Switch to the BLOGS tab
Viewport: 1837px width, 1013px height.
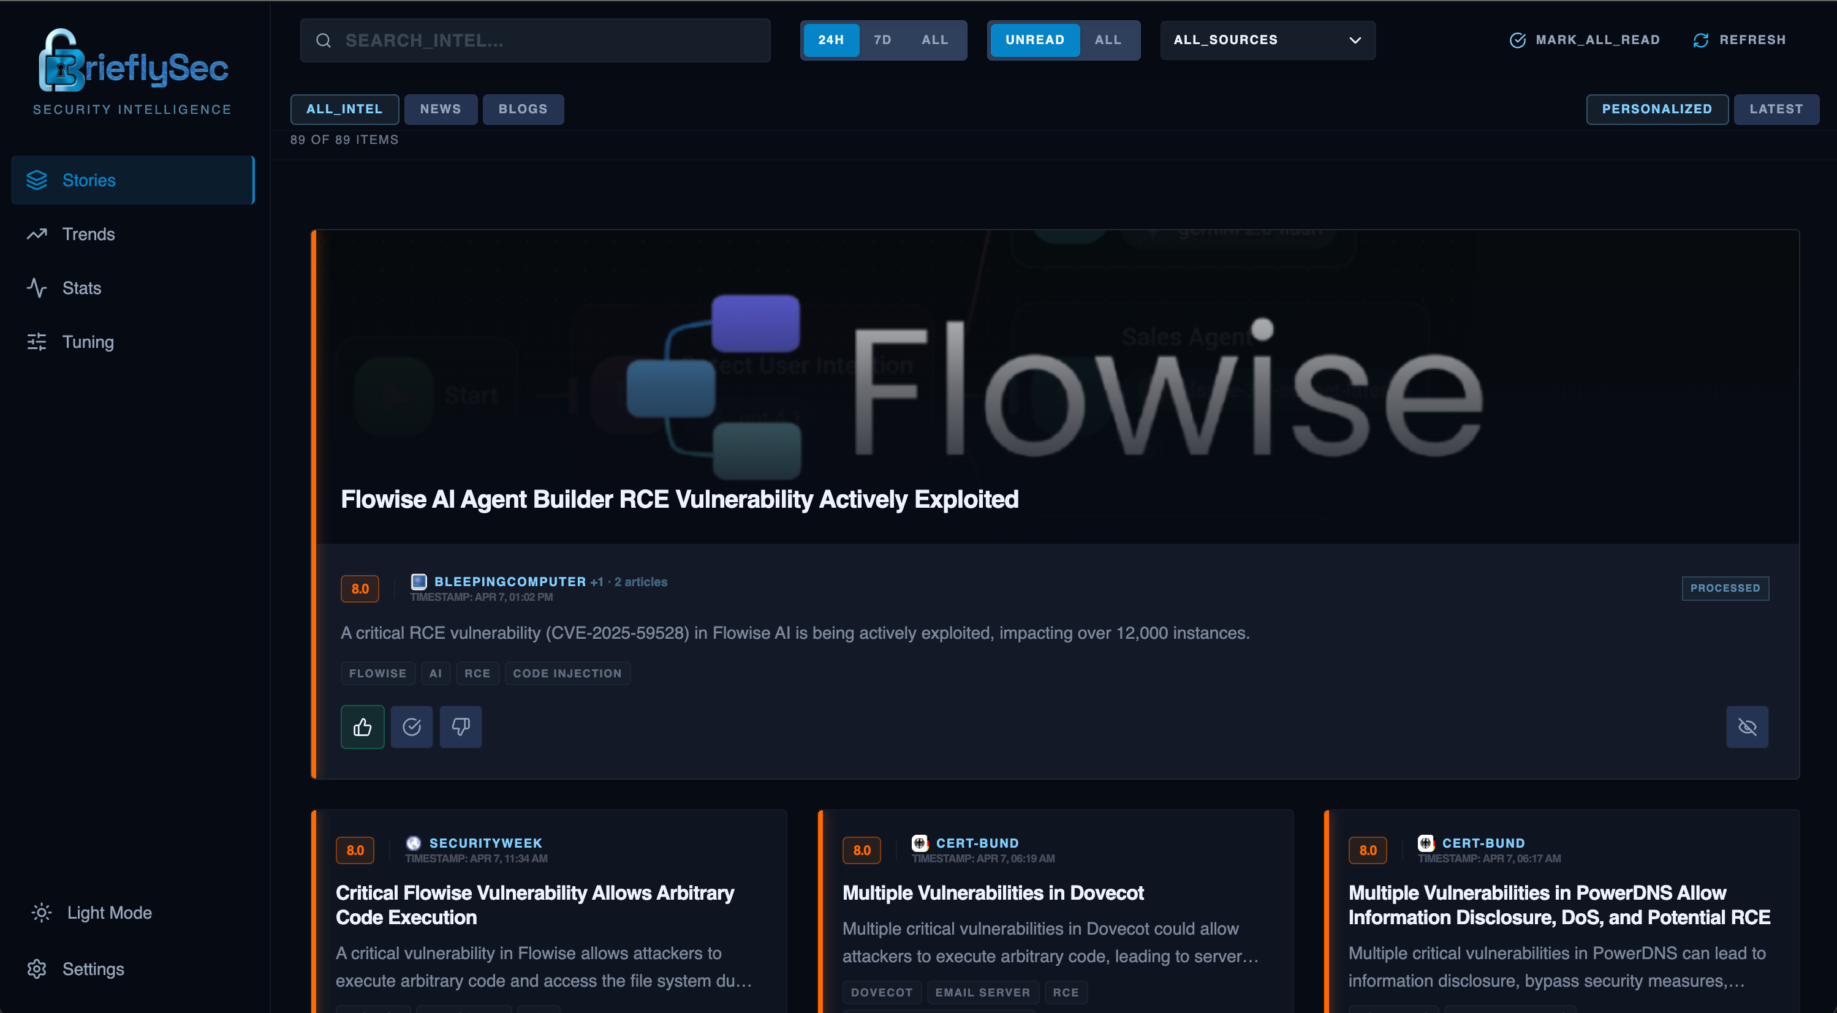pyautogui.click(x=523, y=109)
